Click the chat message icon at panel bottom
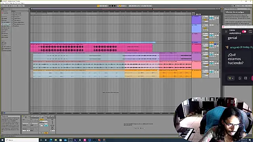Image resolution: width=253 pixels, height=142 pixels. [x=245, y=78]
